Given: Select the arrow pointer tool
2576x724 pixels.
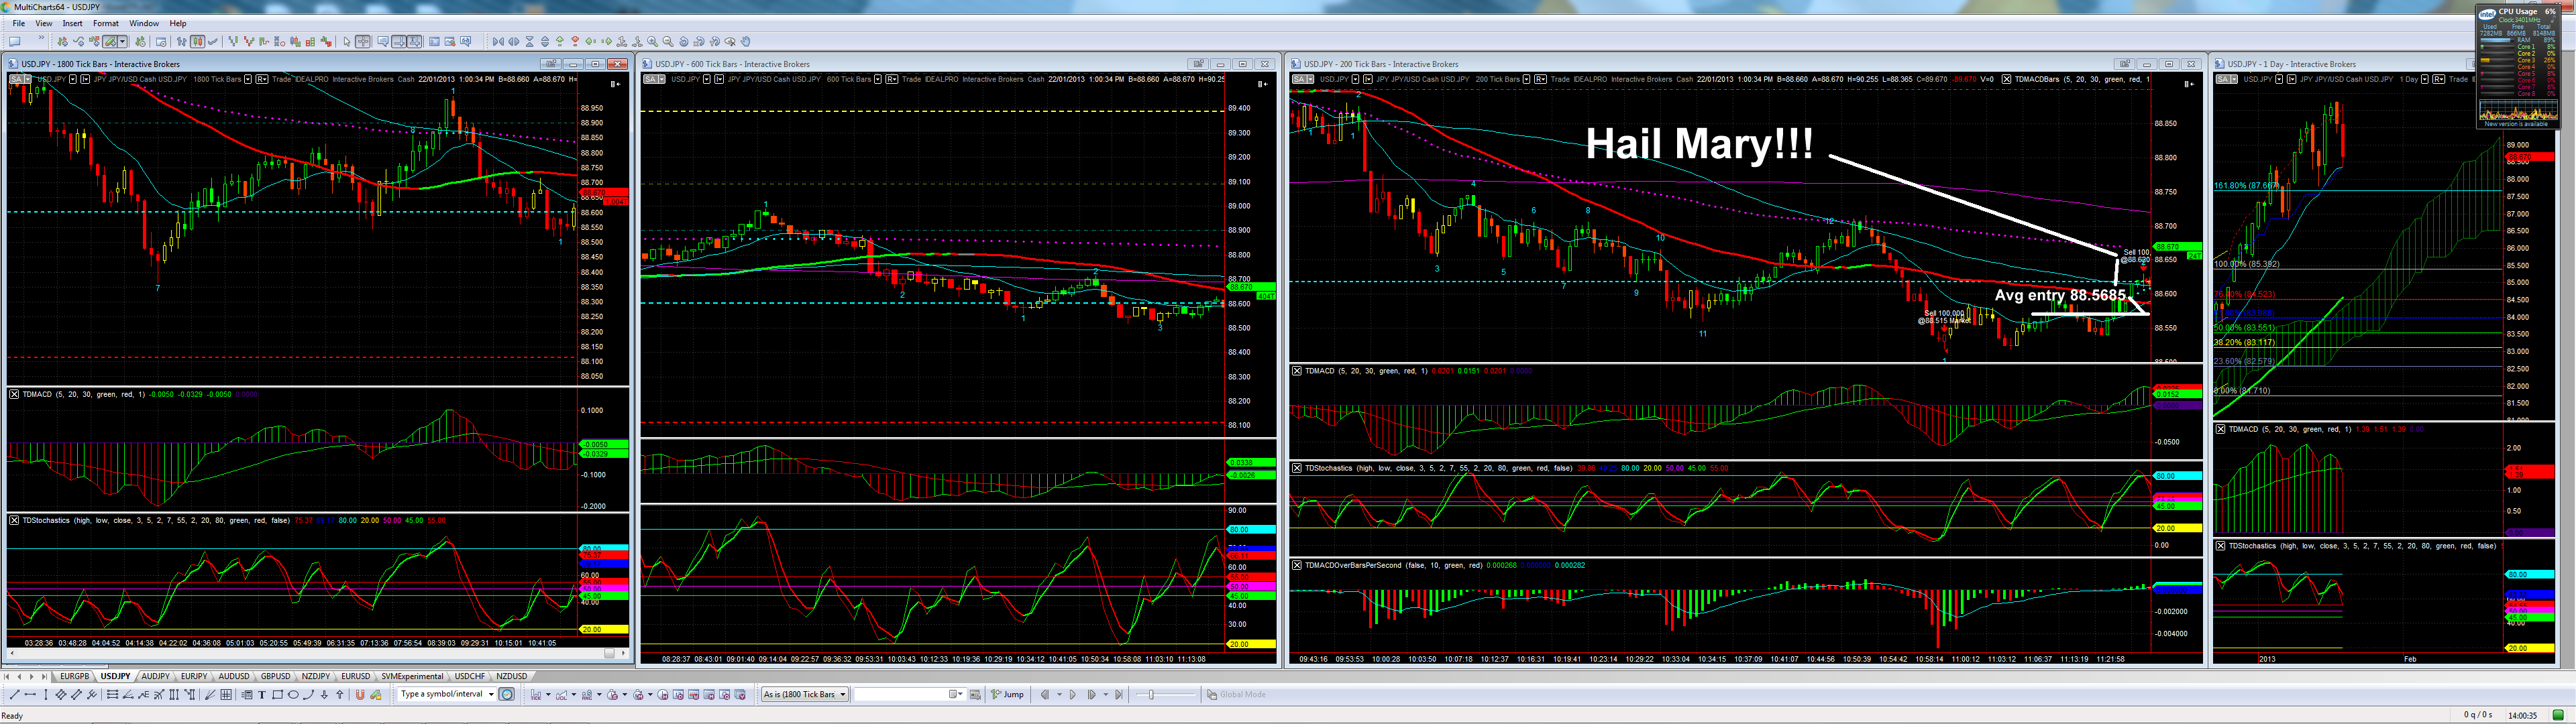Looking at the screenshot, I should (347, 41).
